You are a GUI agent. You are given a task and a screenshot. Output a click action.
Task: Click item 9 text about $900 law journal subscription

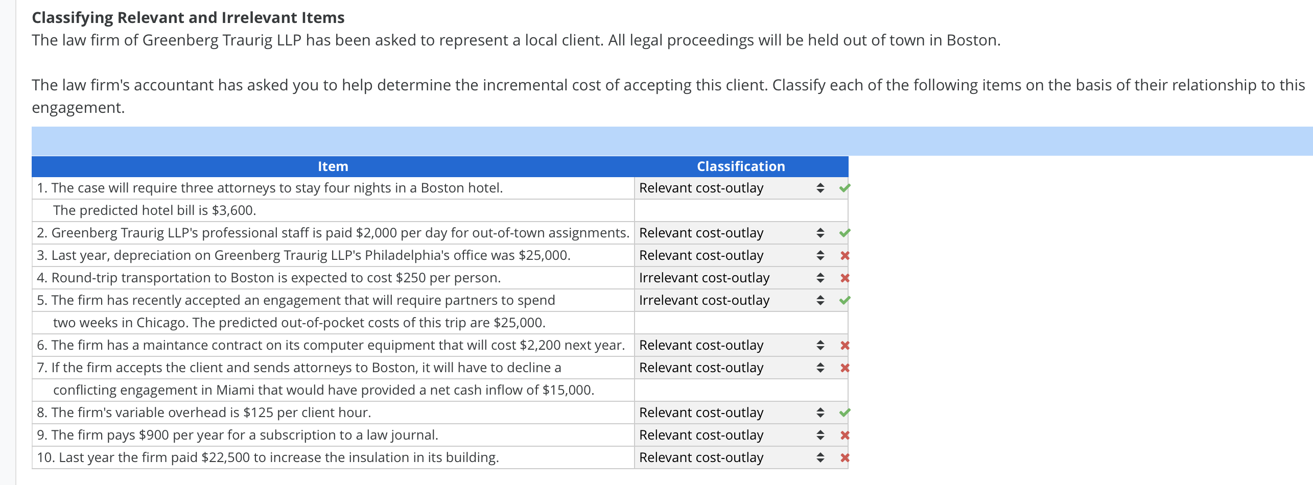pyautogui.click(x=238, y=435)
